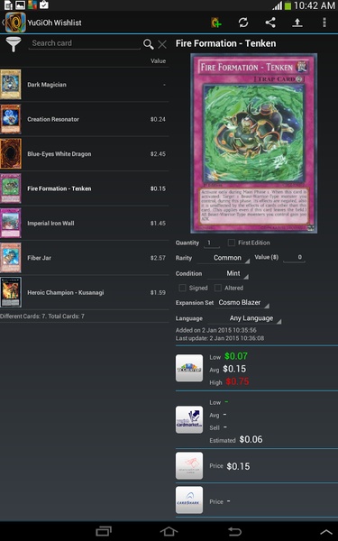
Task: Toggle the Altered checkbox
Action: [x=218, y=288]
